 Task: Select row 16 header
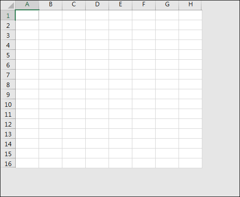tap(8, 163)
